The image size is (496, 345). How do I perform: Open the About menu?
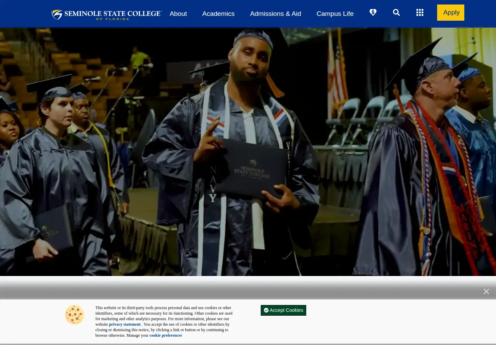pos(178,14)
